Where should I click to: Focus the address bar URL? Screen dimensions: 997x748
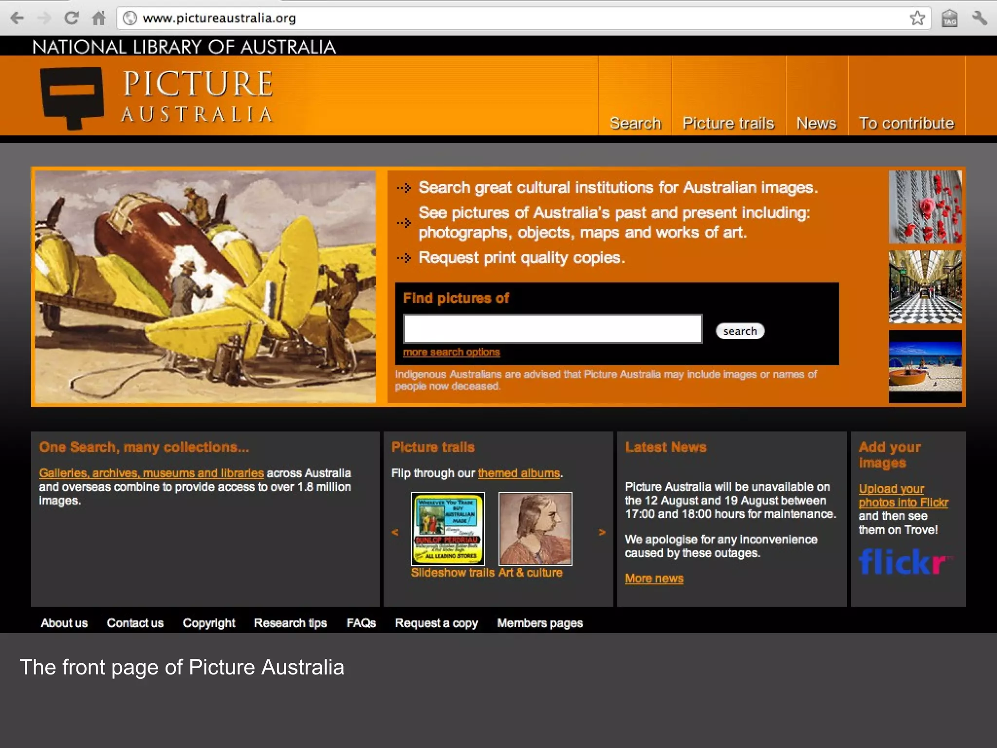524,19
